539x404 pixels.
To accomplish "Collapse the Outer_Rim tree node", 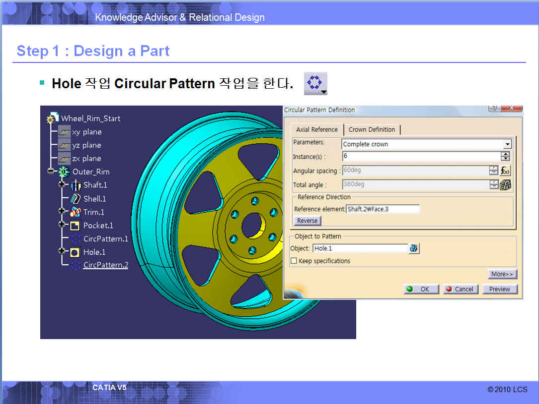I will point(51,172).
